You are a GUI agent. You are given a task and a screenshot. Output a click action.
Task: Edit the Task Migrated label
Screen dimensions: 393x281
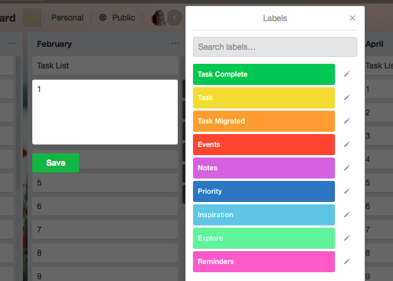coord(347,121)
